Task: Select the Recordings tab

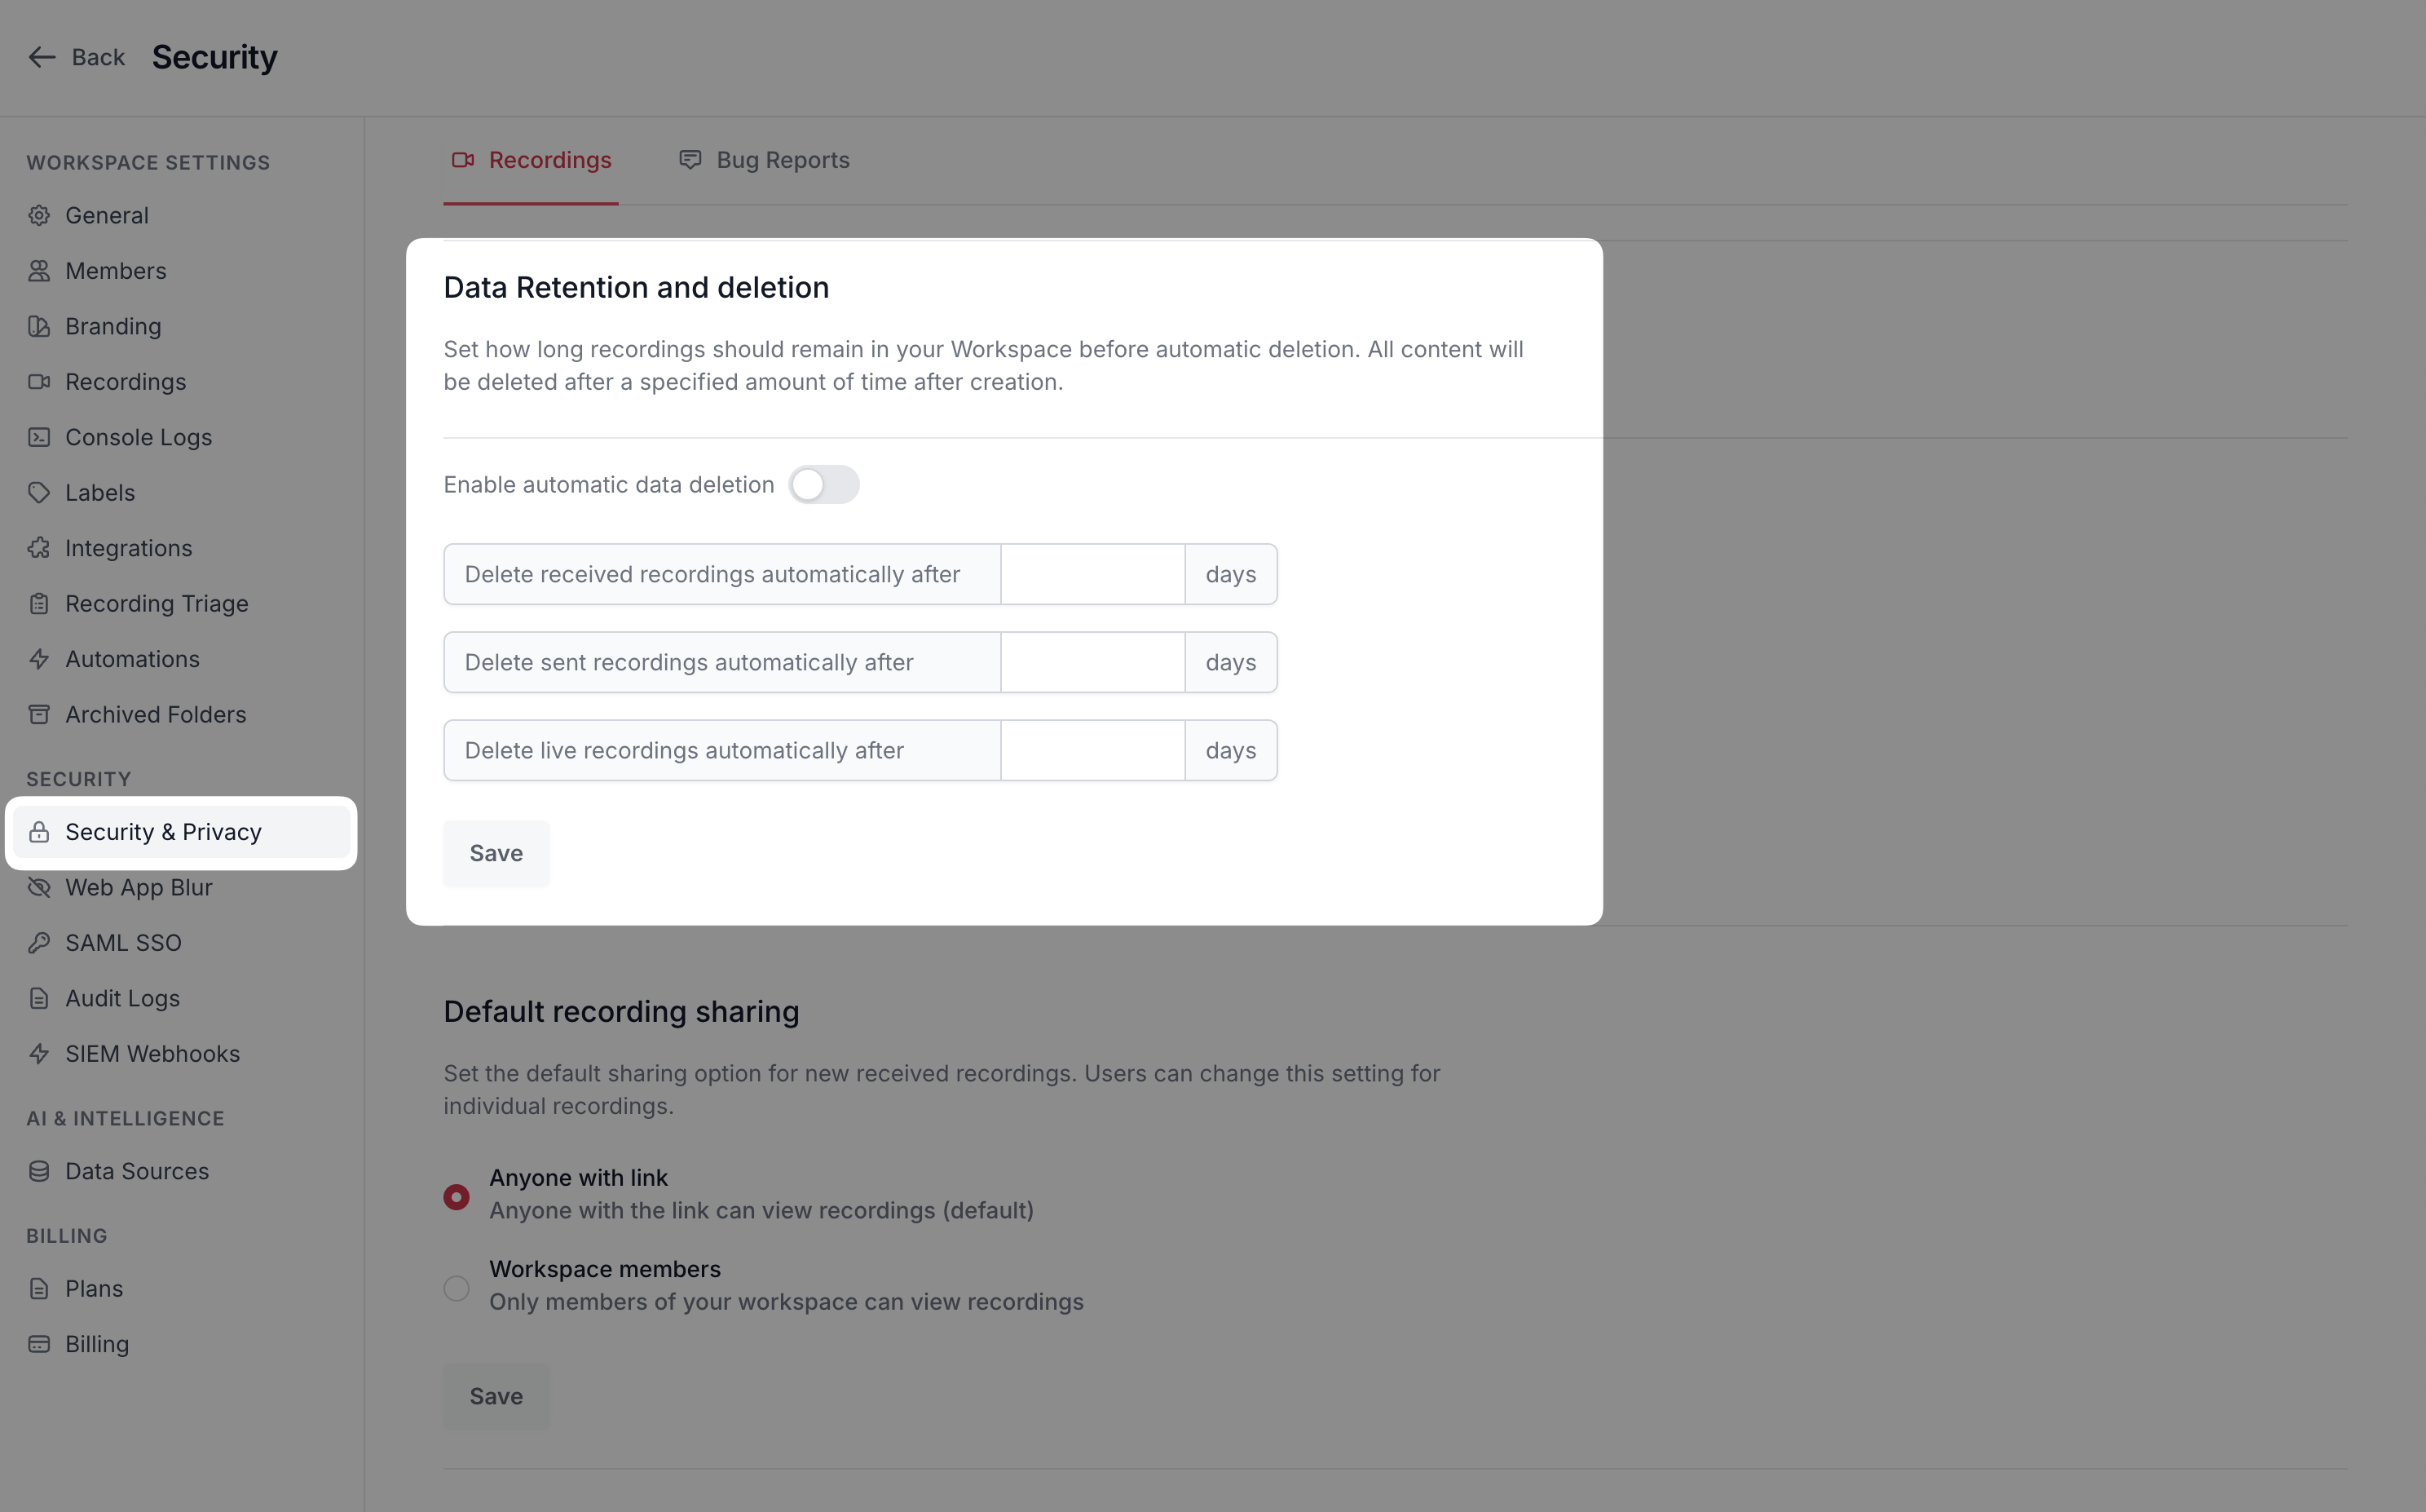Action: (x=532, y=160)
